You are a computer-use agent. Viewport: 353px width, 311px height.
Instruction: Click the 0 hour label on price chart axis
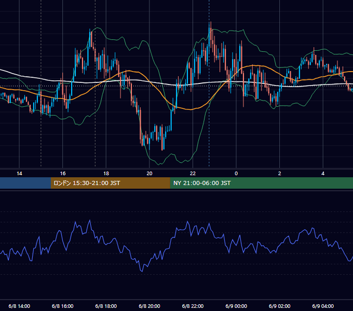[236, 174]
